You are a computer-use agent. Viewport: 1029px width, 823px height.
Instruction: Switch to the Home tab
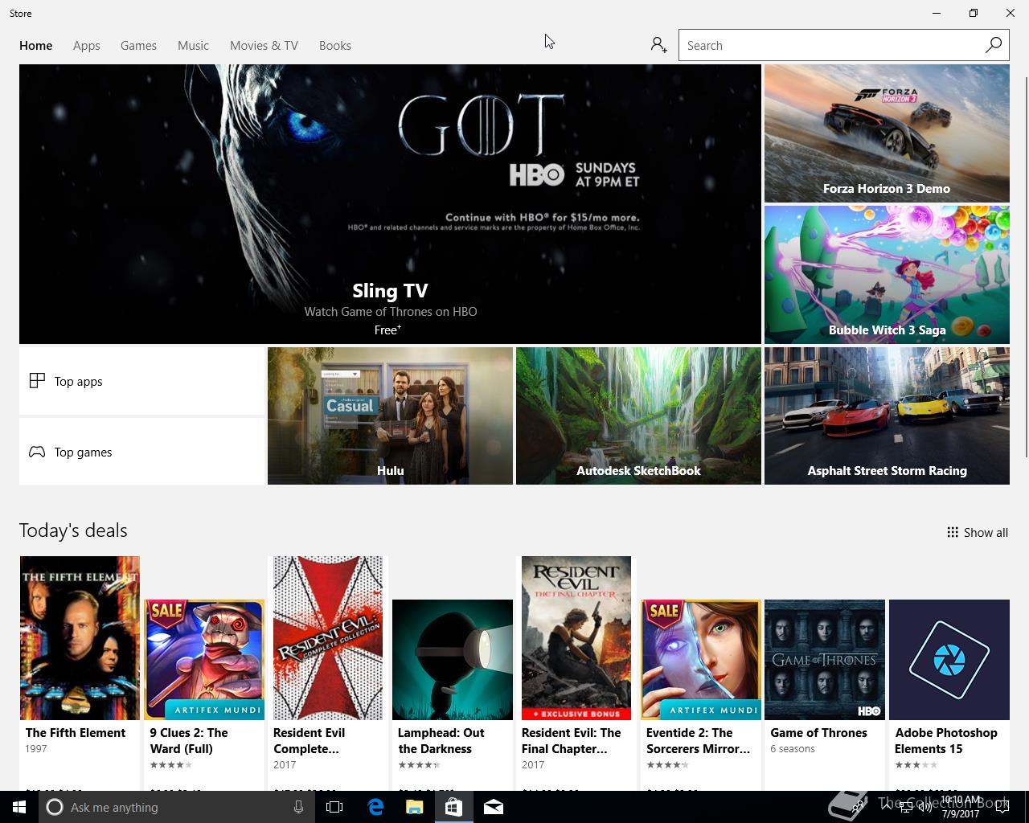tap(36, 46)
